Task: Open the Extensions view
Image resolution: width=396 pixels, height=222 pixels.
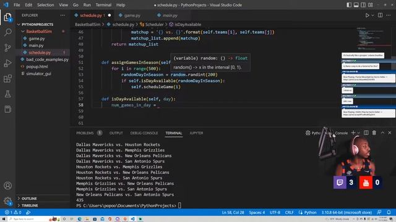Action: coord(8,78)
